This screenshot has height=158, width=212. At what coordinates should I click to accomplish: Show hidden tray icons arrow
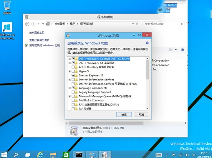[167, 155]
